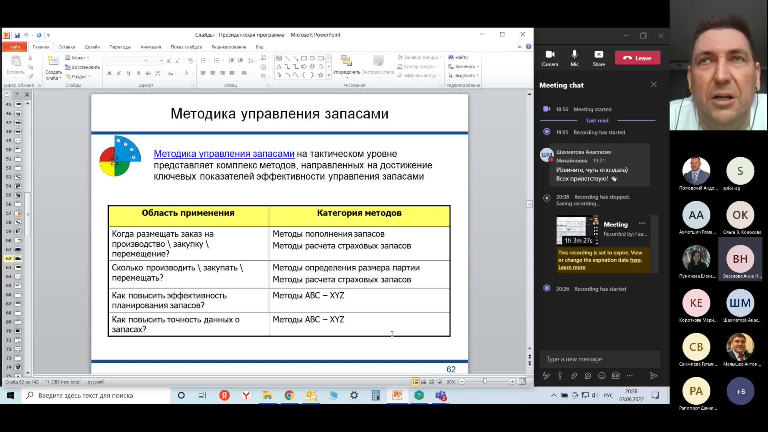
Task: Expand the Выделить select dropdown
Action: (x=464, y=76)
